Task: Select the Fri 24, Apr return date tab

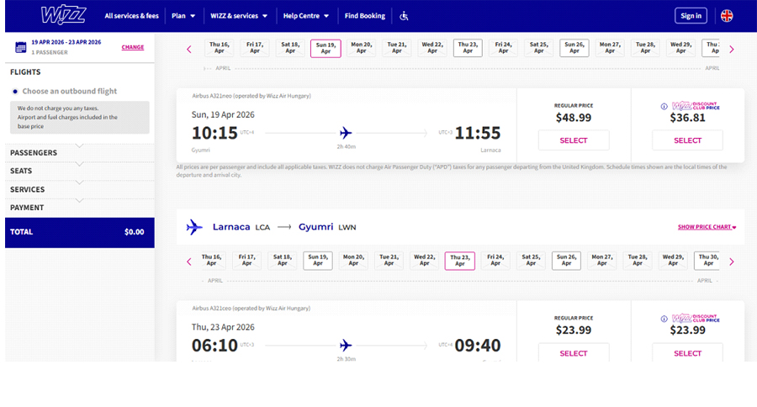Action: pos(495,261)
